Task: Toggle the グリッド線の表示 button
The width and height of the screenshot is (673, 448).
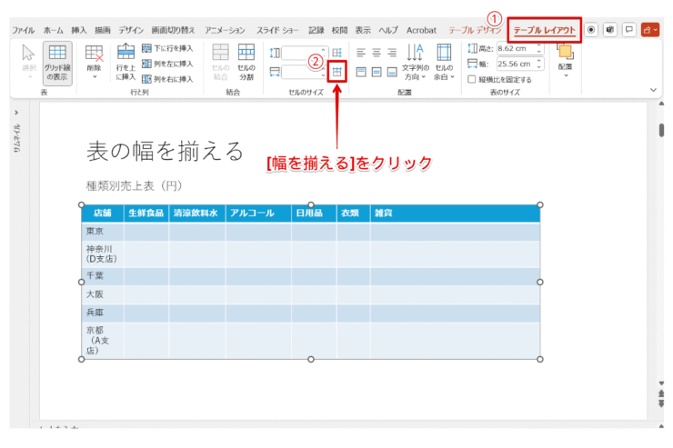Action: click(57, 64)
